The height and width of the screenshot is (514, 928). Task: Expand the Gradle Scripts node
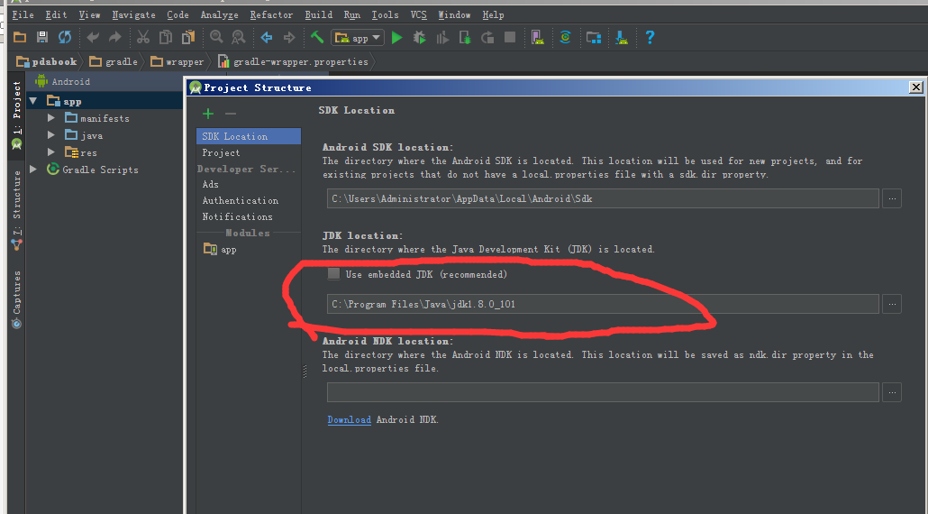[x=33, y=170]
